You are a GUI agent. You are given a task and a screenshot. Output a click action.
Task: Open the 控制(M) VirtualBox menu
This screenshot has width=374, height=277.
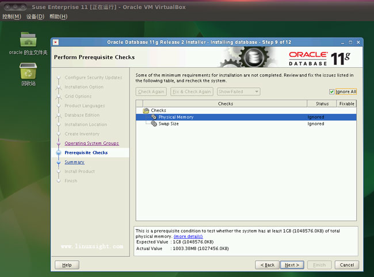pyautogui.click(x=12, y=17)
